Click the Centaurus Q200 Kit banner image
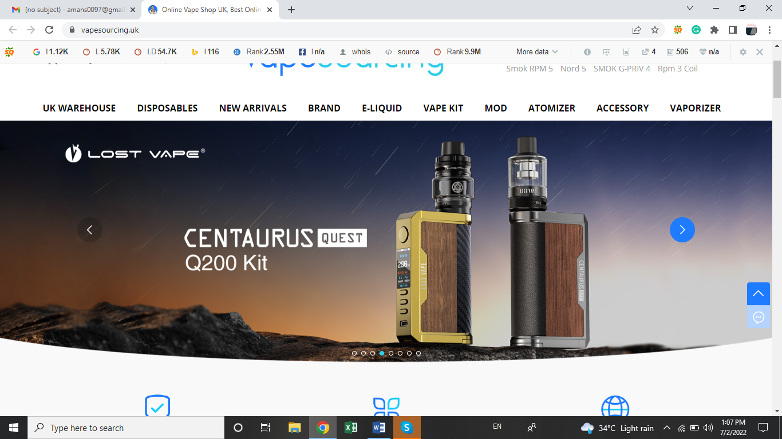Image resolution: width=782 pixels, height=439 pixels. tap(386, 240)
